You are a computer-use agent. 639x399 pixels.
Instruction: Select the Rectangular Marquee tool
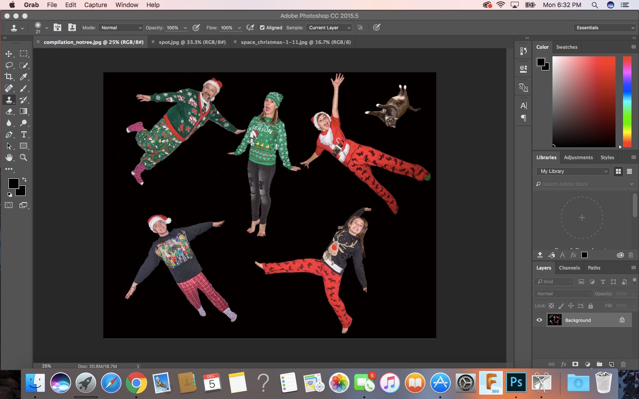pyautogui.click(x=24, y=54)
